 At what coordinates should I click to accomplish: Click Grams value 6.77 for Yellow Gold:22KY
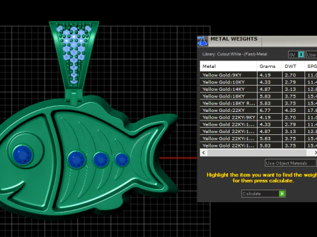(265, 110)
